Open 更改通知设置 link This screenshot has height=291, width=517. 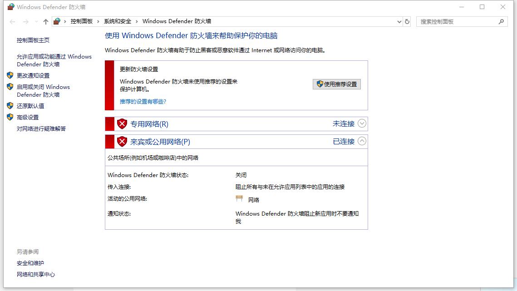[33, 75]
